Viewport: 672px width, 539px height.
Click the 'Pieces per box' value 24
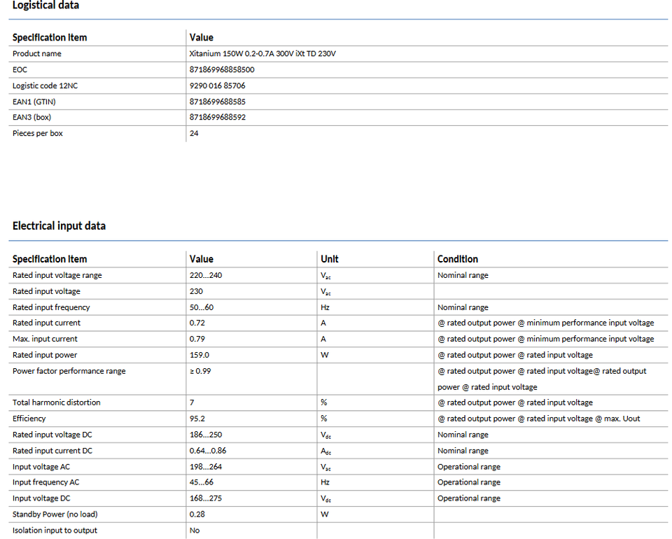194,133
